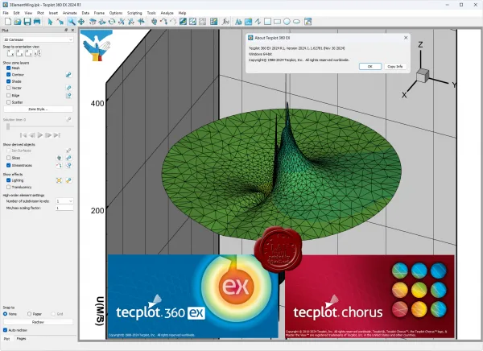Viewport: 483px width, 351px height.
Task: Open the Animate menu
Action: tap(69, 13)
